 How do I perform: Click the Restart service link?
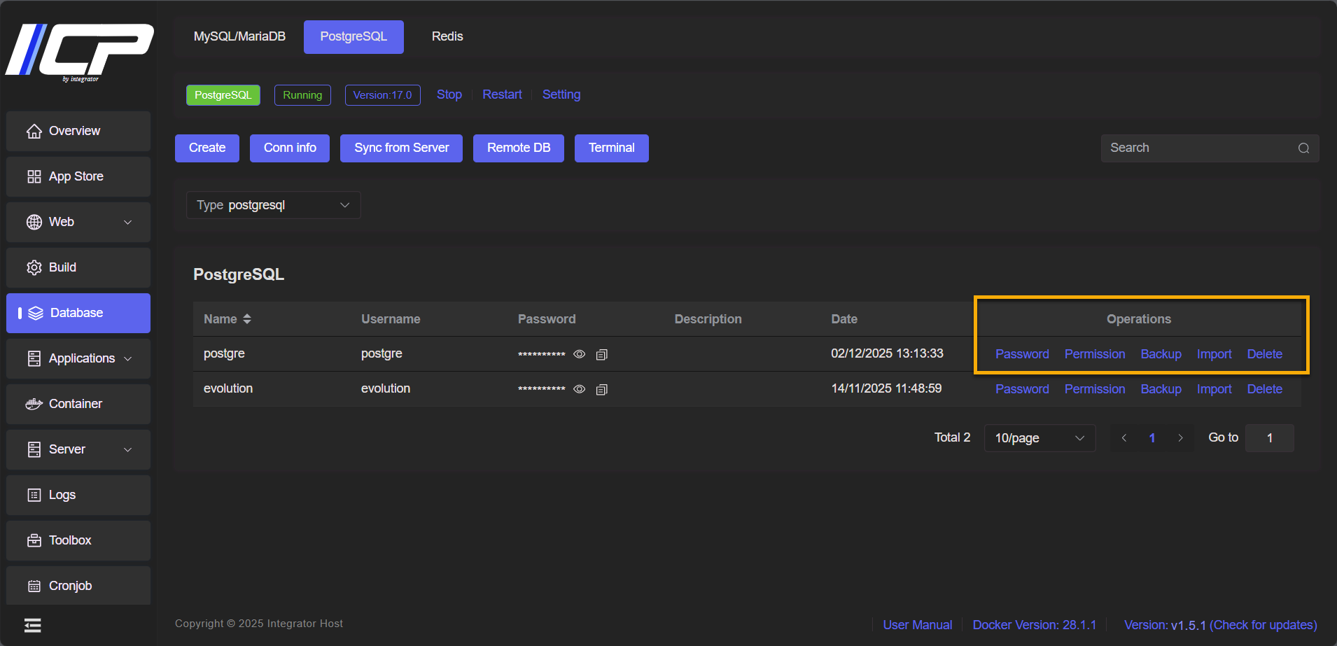pos(502,94)
